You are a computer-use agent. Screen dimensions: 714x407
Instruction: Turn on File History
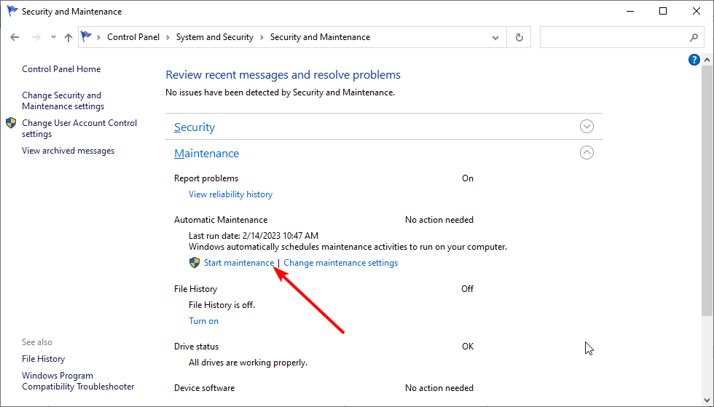(x=203, y=321)
